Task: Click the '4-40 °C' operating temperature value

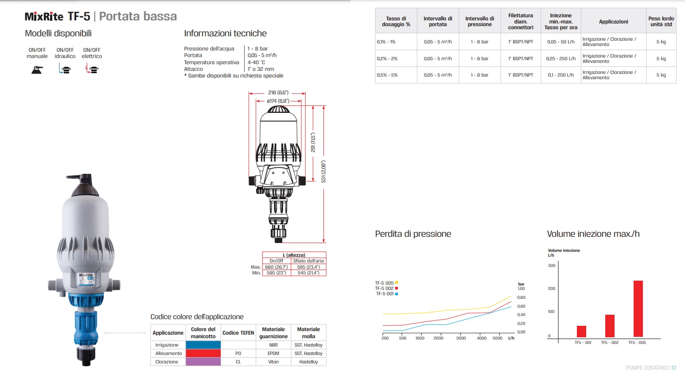Action: [256, 62]
